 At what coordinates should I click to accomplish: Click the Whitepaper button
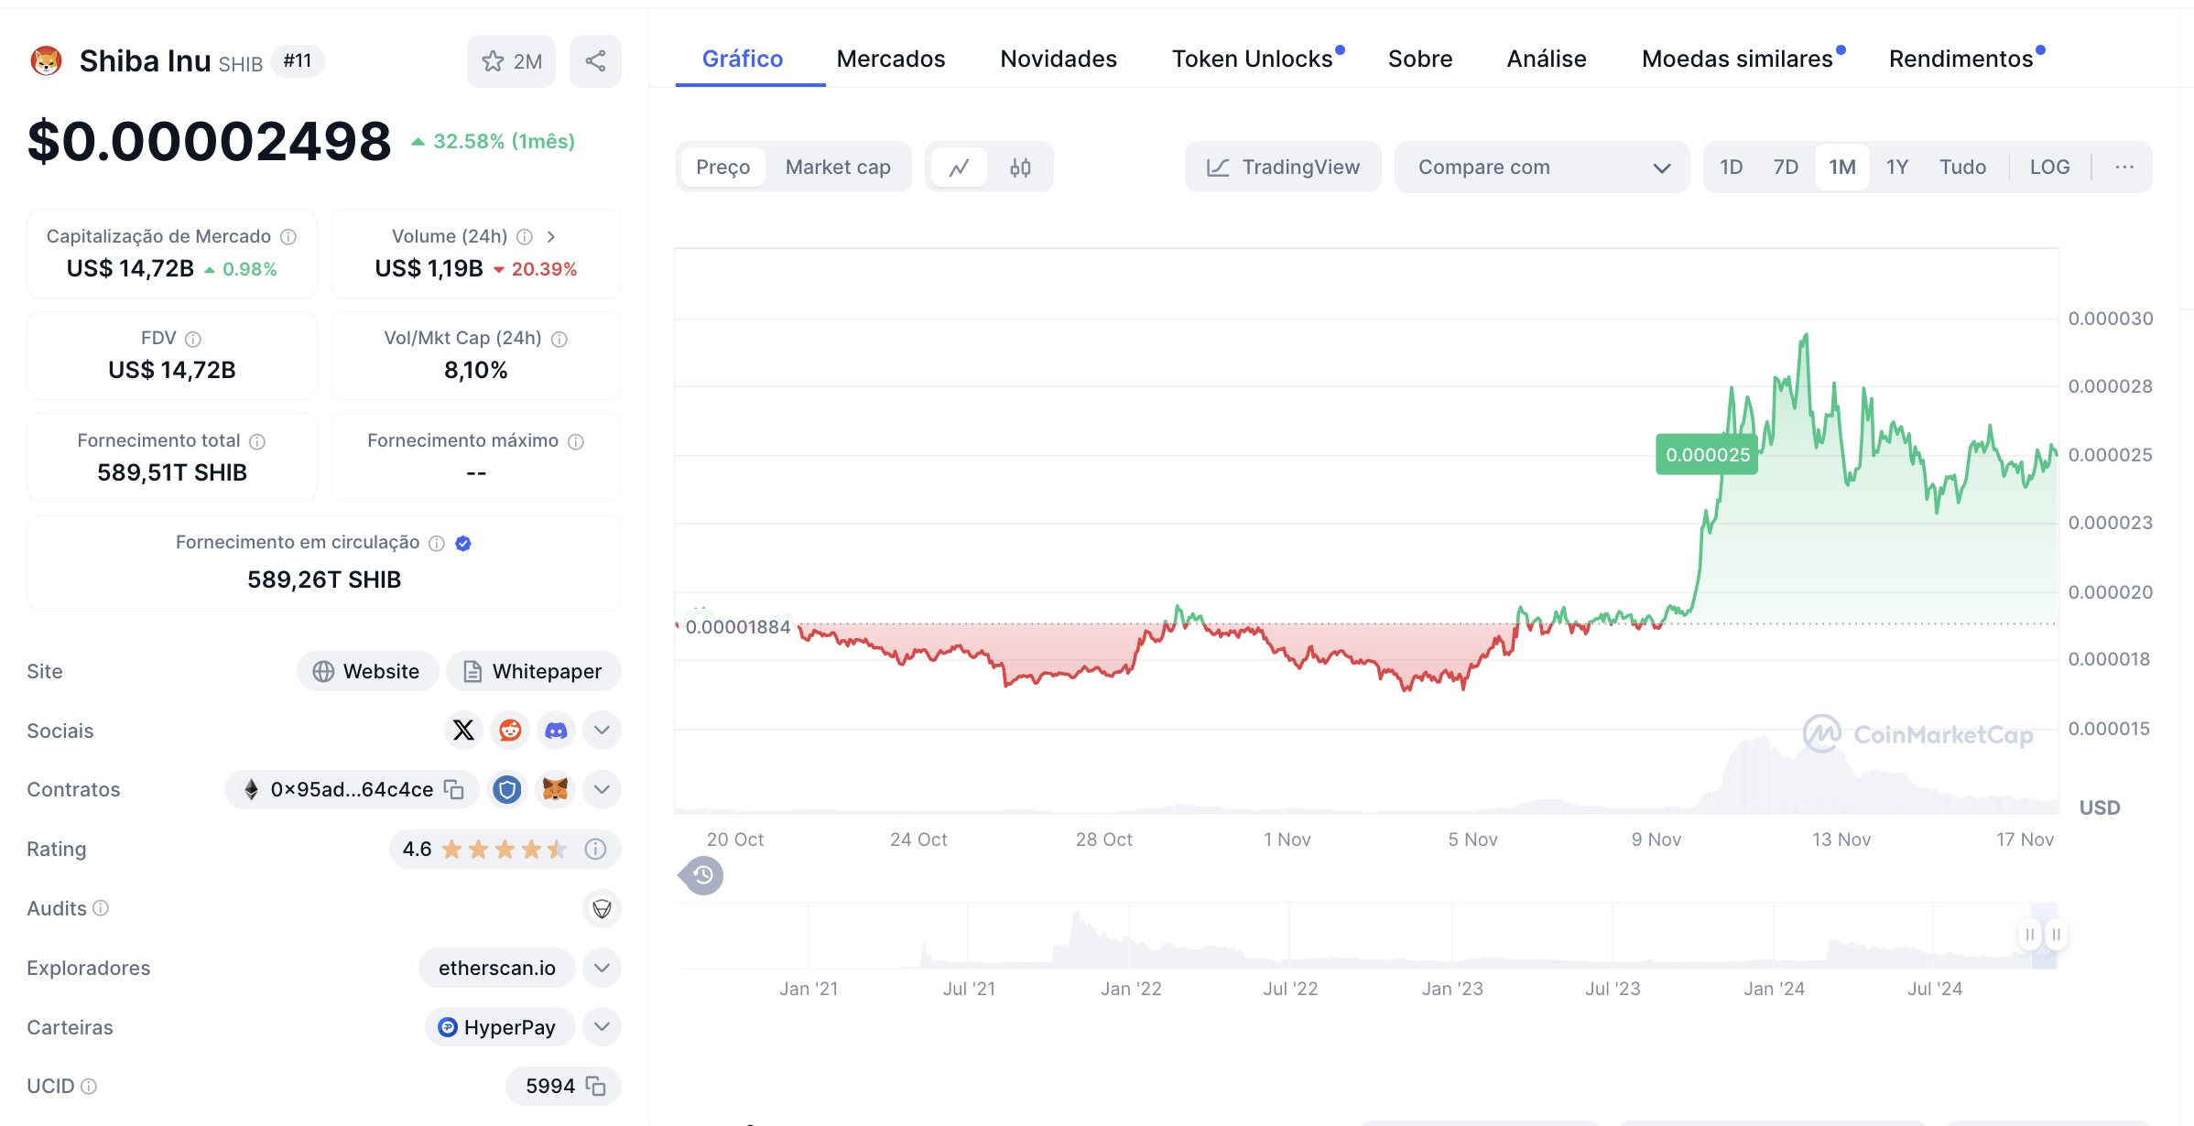tap(534, 671)
